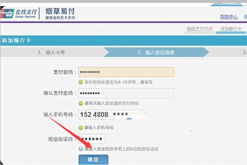Click green check beside 请输入手机号码 hint
Screen dimensions: 247x165
[81, 127]
